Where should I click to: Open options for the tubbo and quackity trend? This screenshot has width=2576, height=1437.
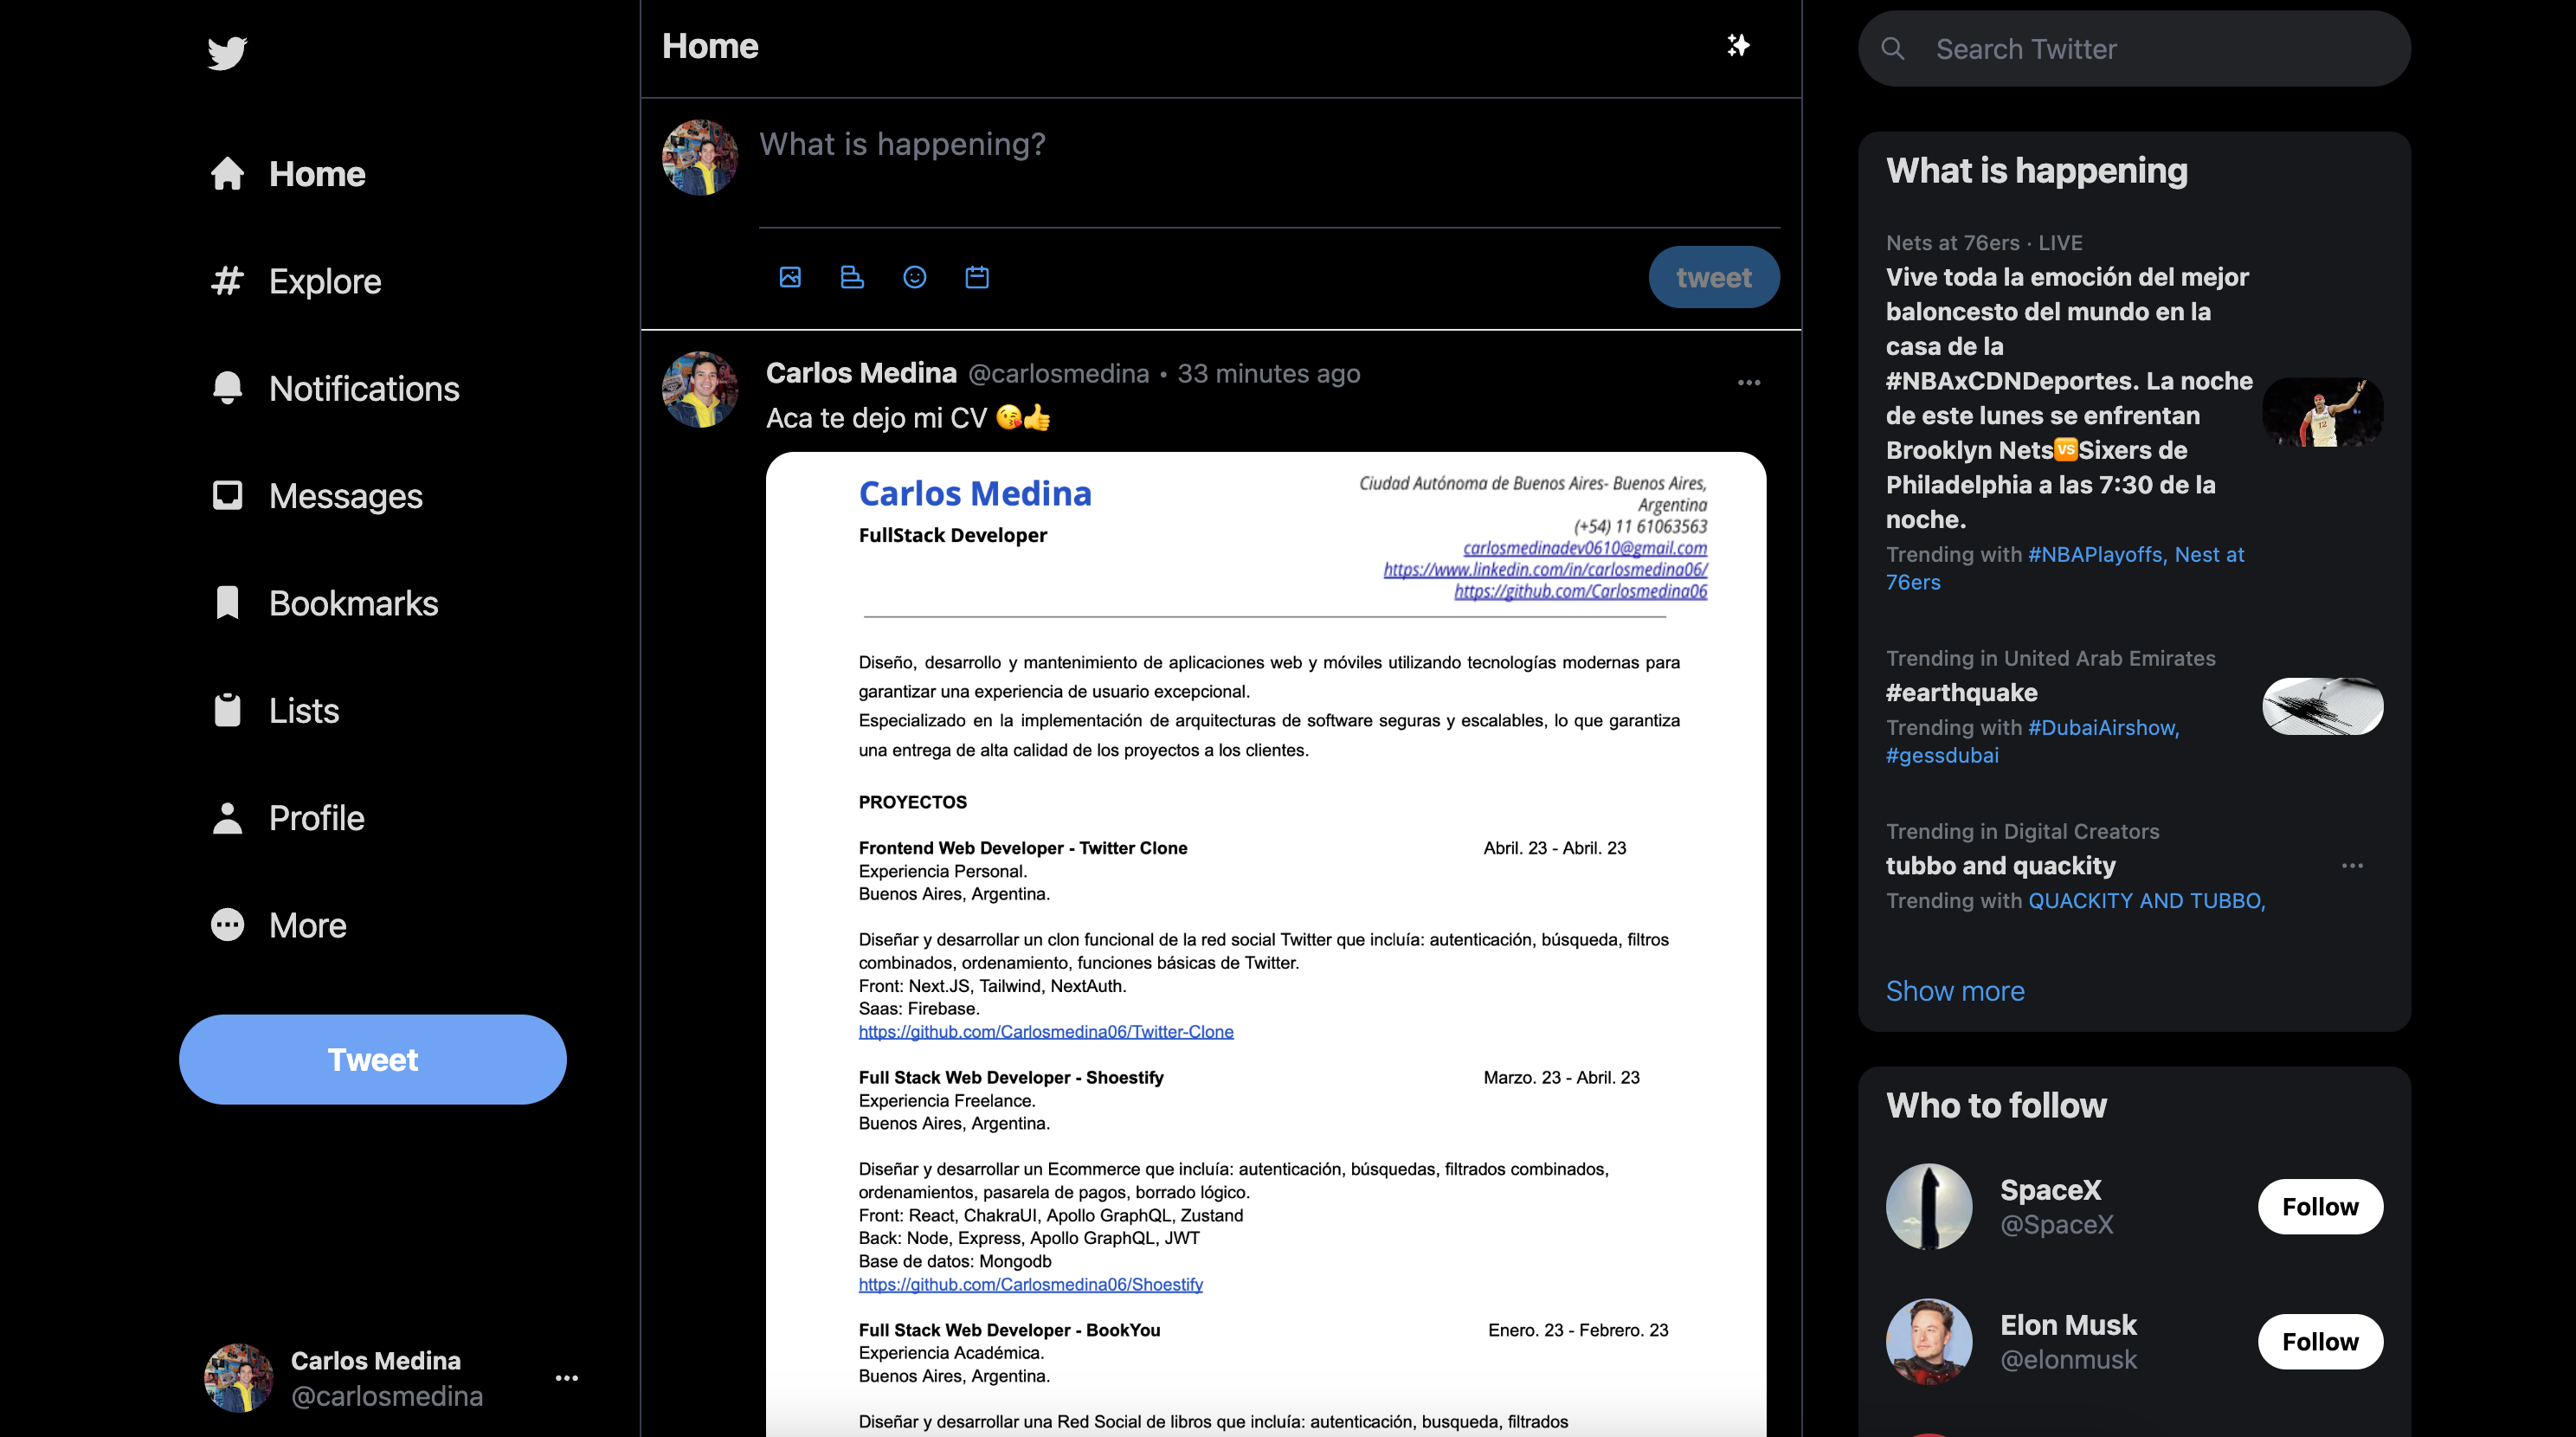2353,865
